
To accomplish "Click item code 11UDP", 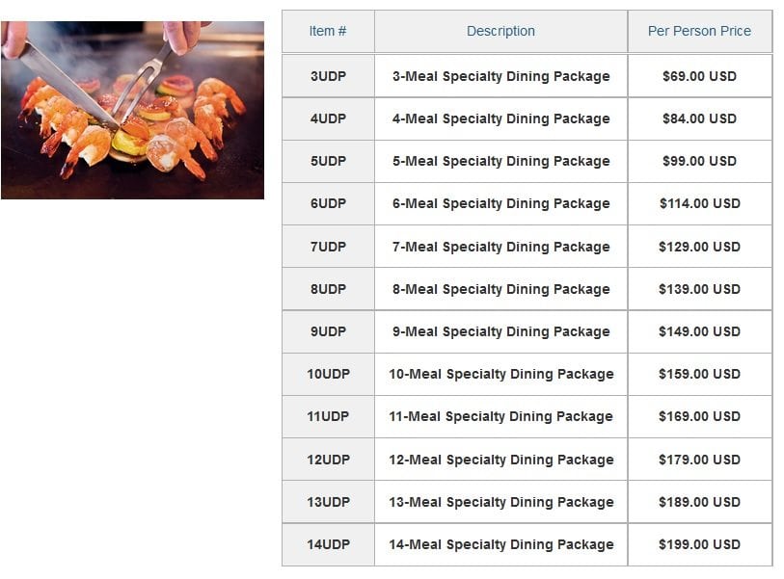I will pos(328,416).
